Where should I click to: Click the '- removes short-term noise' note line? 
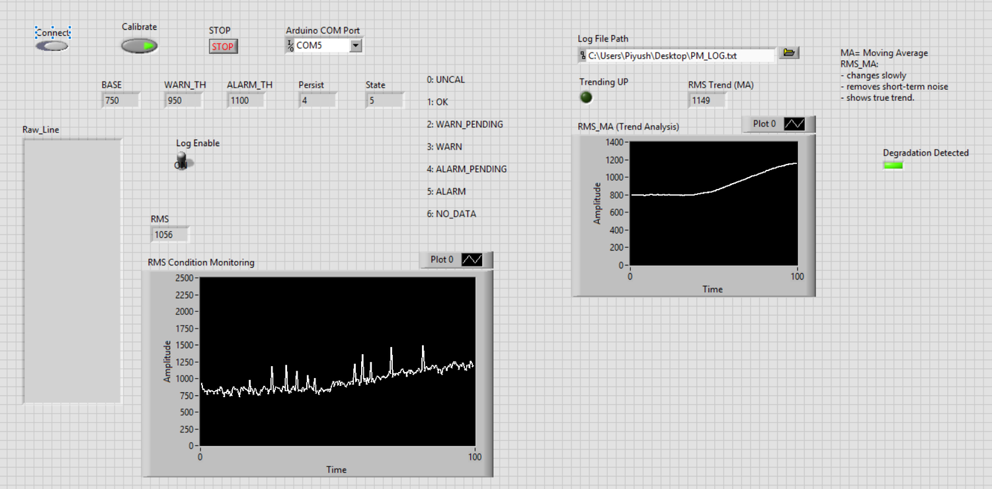coord(893,87)
